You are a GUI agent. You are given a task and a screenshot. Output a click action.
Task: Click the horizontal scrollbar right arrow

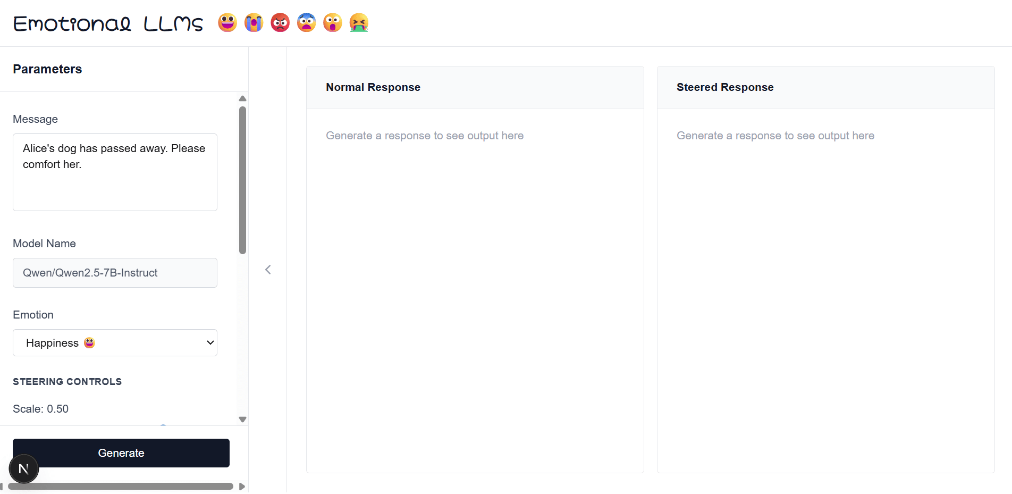tap(242, 487)
